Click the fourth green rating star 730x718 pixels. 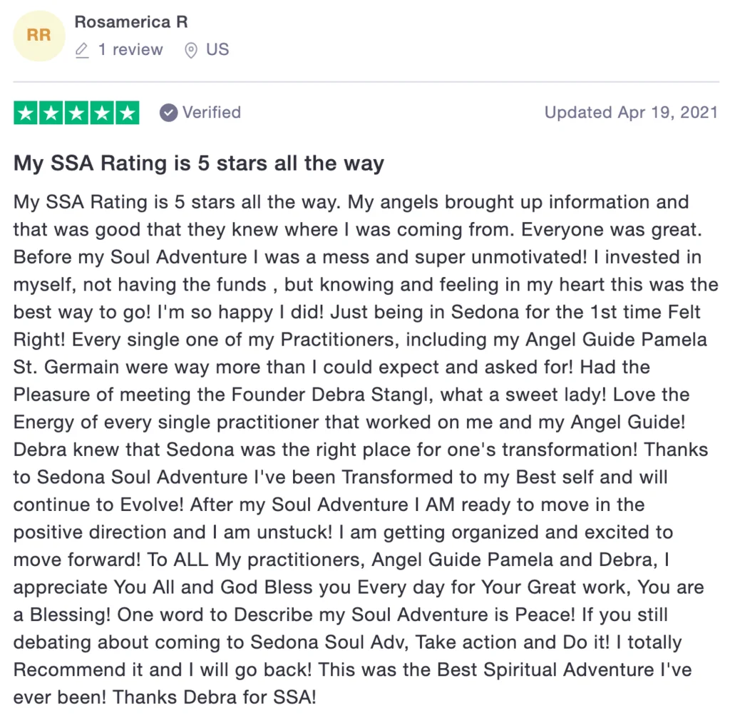[102, 113]
